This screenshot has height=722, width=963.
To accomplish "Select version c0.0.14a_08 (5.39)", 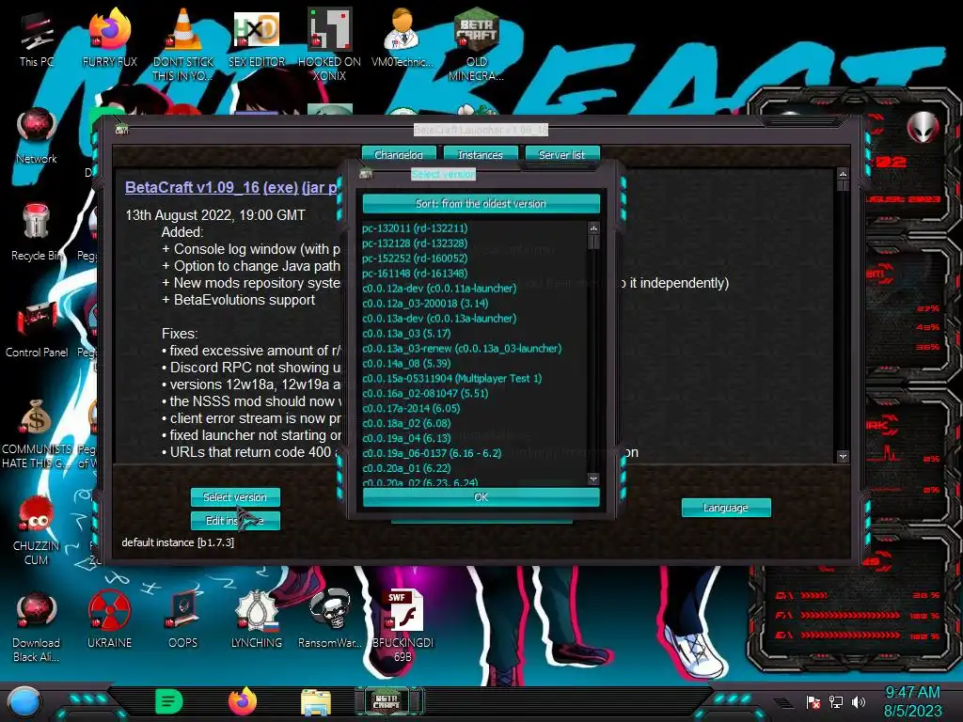I will pyautogui.click(x=406, y=364).
